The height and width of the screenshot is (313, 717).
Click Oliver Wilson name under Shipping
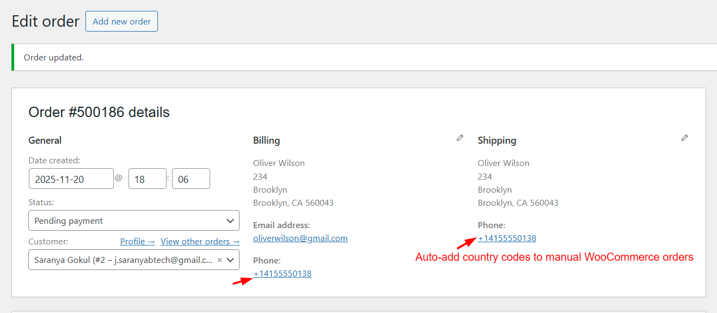point(503,163)
